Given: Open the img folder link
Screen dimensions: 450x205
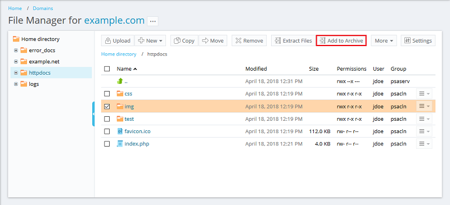Looking at the screenshot, I should point(129,106).
